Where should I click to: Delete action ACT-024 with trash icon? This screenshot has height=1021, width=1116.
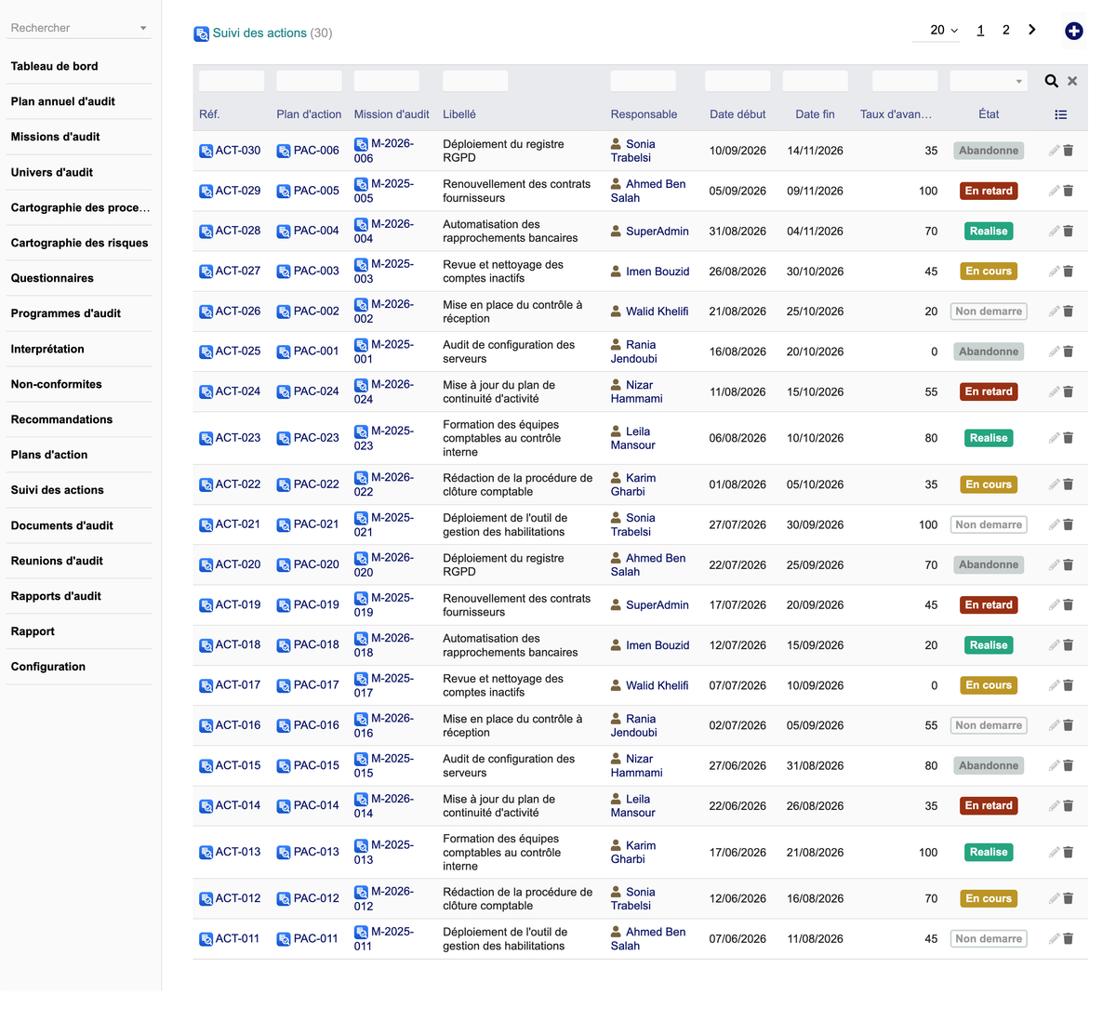pos(1069,391)
